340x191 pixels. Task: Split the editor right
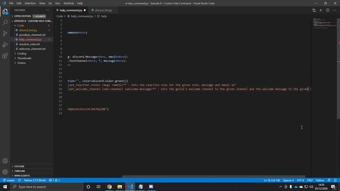[328, 10]
